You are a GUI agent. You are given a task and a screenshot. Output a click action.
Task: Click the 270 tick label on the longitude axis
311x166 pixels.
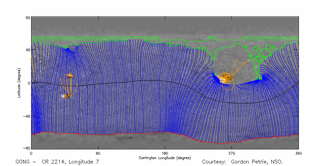(x=232, y=153)
